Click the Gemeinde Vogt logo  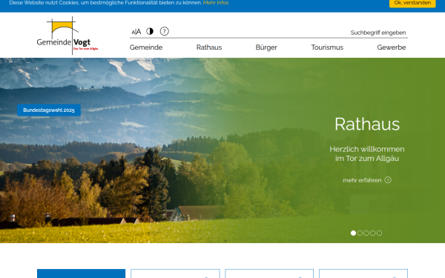67,36
